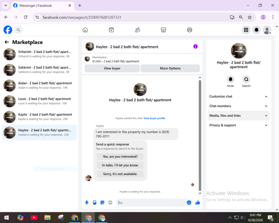
Task: Click the View buyer button
Action: (x=112, y=69)
